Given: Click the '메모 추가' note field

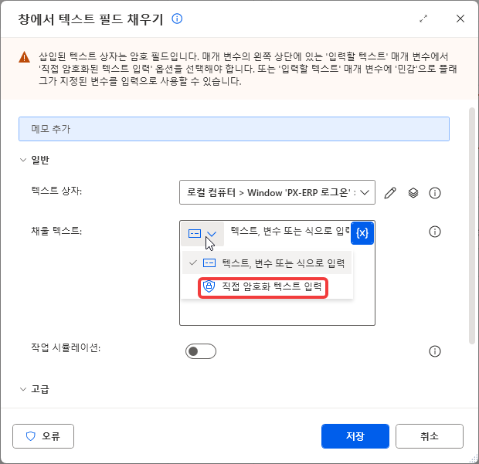Looking at the screenshot, I should 234,129.
